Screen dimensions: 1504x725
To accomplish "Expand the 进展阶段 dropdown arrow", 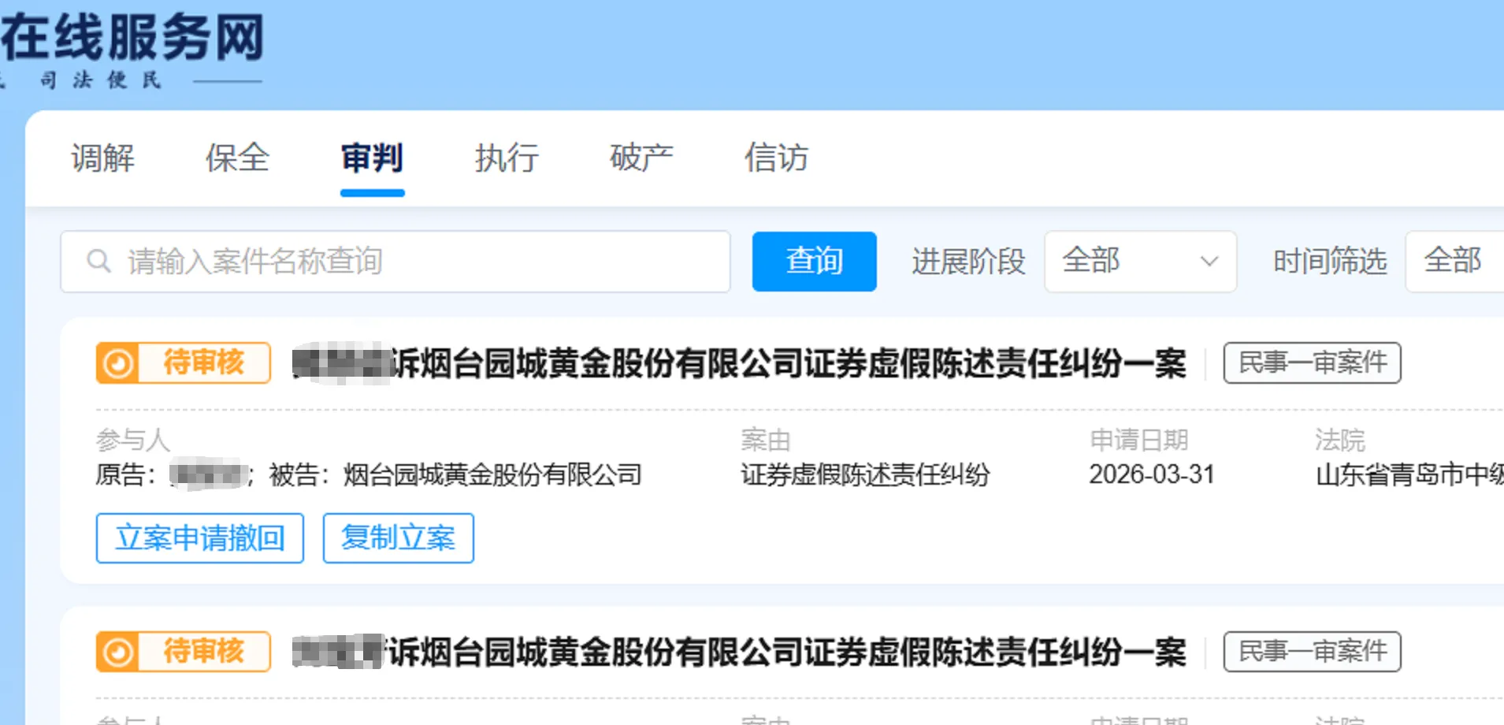I will (x=1209, y=261).
